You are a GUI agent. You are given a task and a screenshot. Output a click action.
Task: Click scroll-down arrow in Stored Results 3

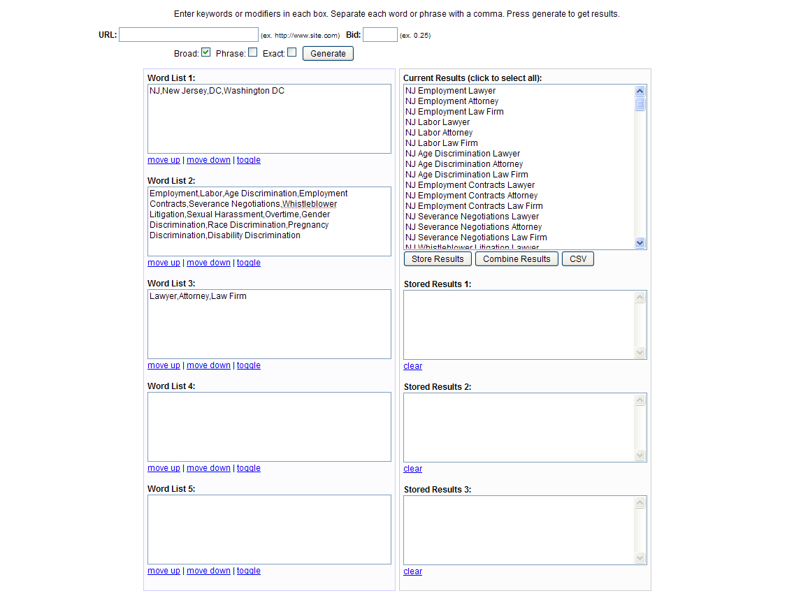pos(640,558)
